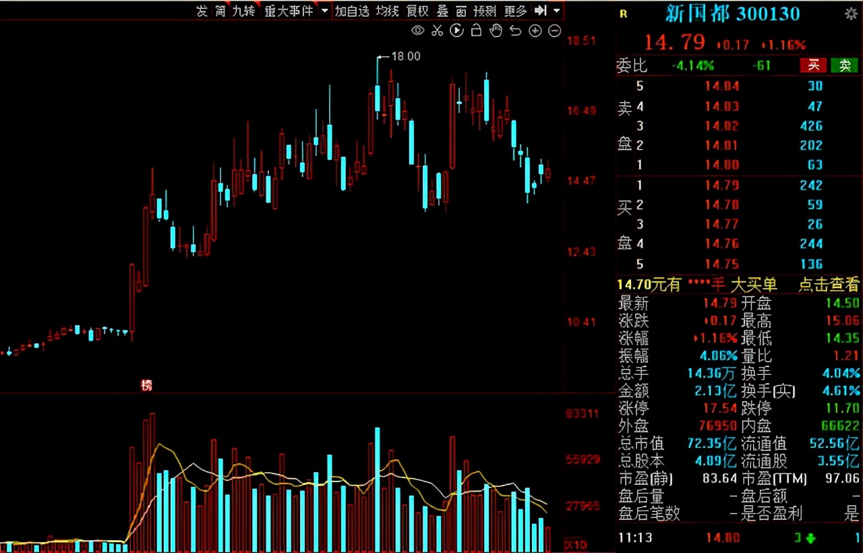Open the settings gear next to 300130
The width and height of the screenshot is (863, 553).
(x=852, y=13)
